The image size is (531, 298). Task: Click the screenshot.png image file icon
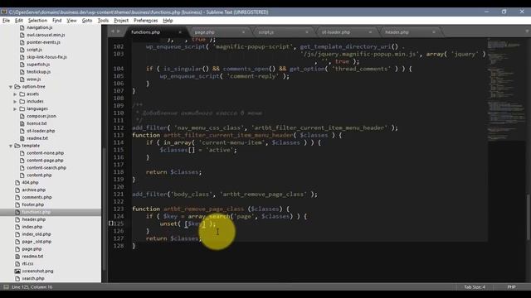pos(17,271)
